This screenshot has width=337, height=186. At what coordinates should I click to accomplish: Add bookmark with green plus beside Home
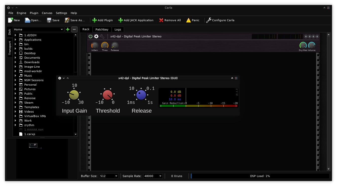pyautogui.click(x=68, y=29)
